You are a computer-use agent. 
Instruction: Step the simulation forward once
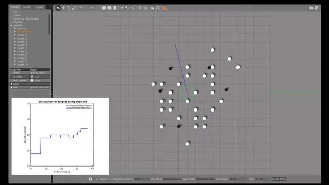pyautogui.click(x=97, y=179)
